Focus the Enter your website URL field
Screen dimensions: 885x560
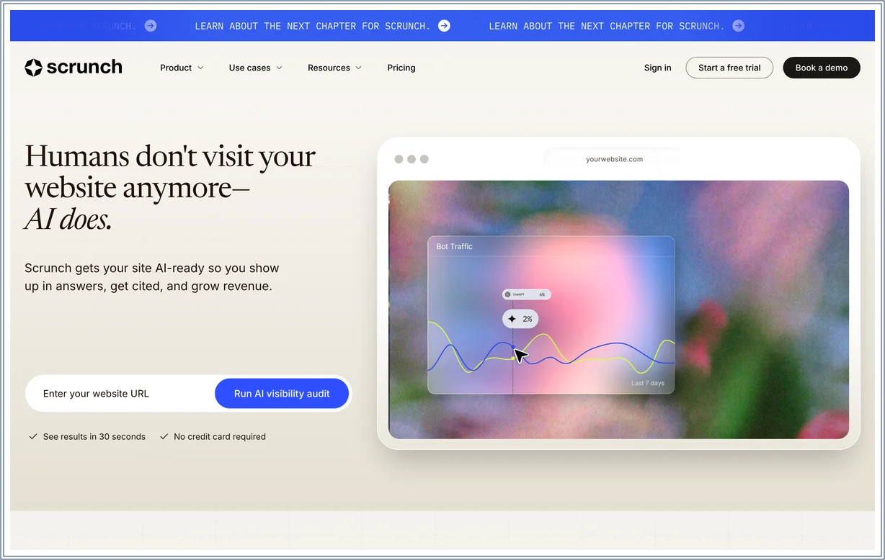[x=120, y=394]
